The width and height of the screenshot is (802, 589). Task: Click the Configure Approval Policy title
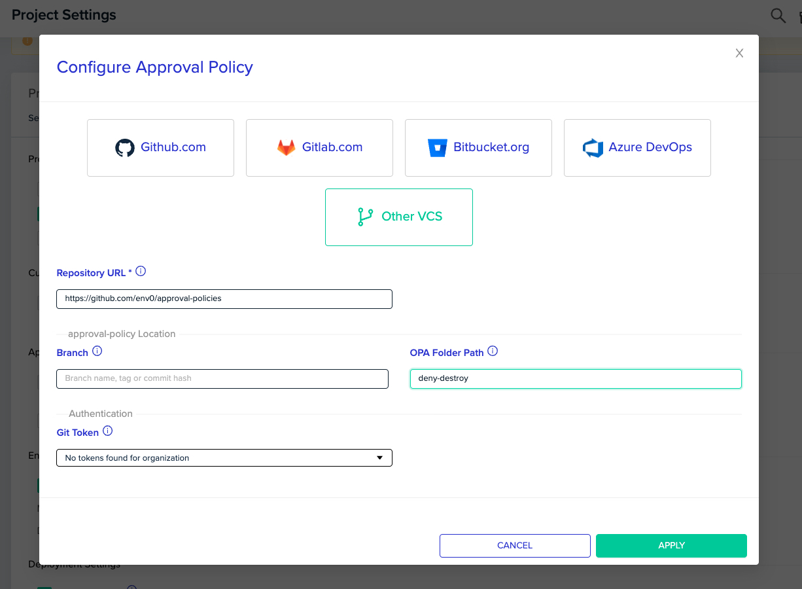(x=155, y=67)
